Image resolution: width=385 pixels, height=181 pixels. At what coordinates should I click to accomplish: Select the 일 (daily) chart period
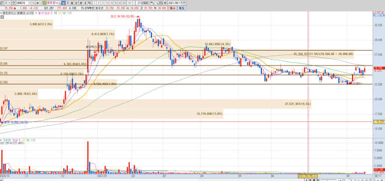(x=63, y=3)
